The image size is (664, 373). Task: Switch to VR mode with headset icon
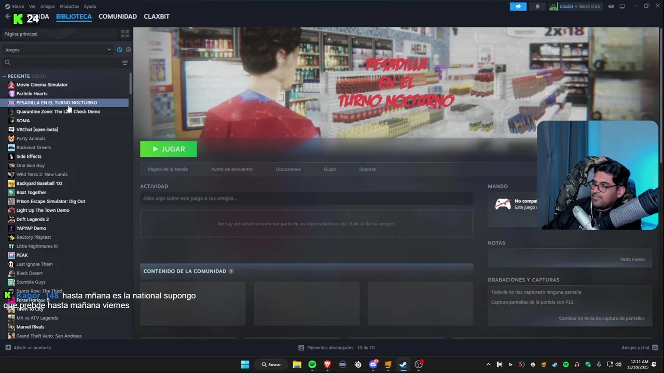click(x=611, y=6)
